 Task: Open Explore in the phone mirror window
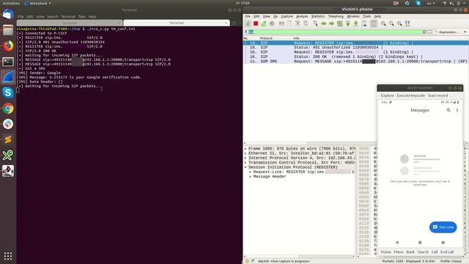point(388,95)
